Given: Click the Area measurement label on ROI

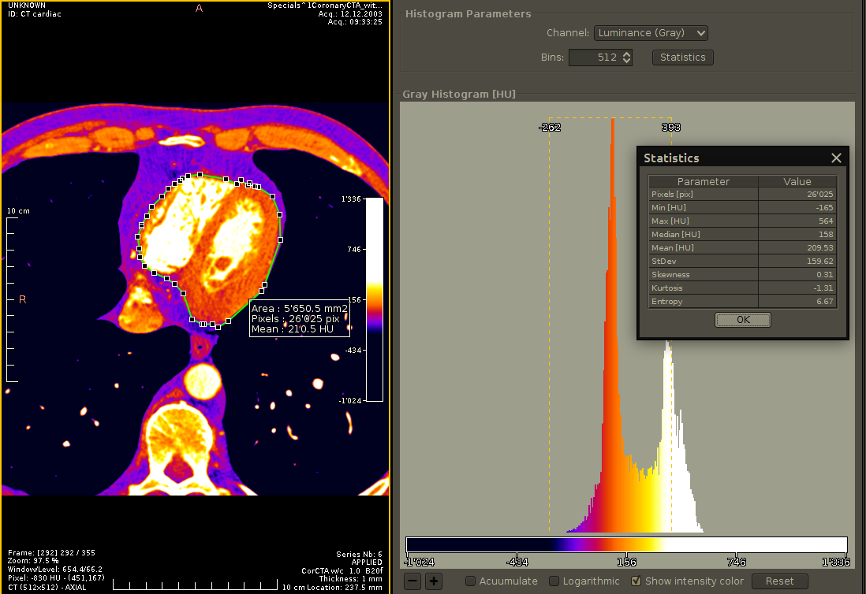Looking at the screenshot, I should (x=300, y=309).
